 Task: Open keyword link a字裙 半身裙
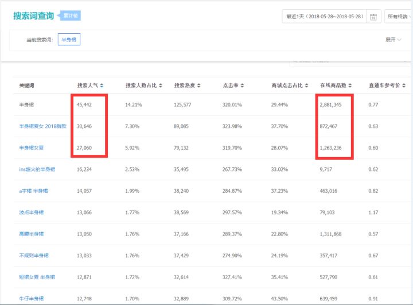point(34,191)
